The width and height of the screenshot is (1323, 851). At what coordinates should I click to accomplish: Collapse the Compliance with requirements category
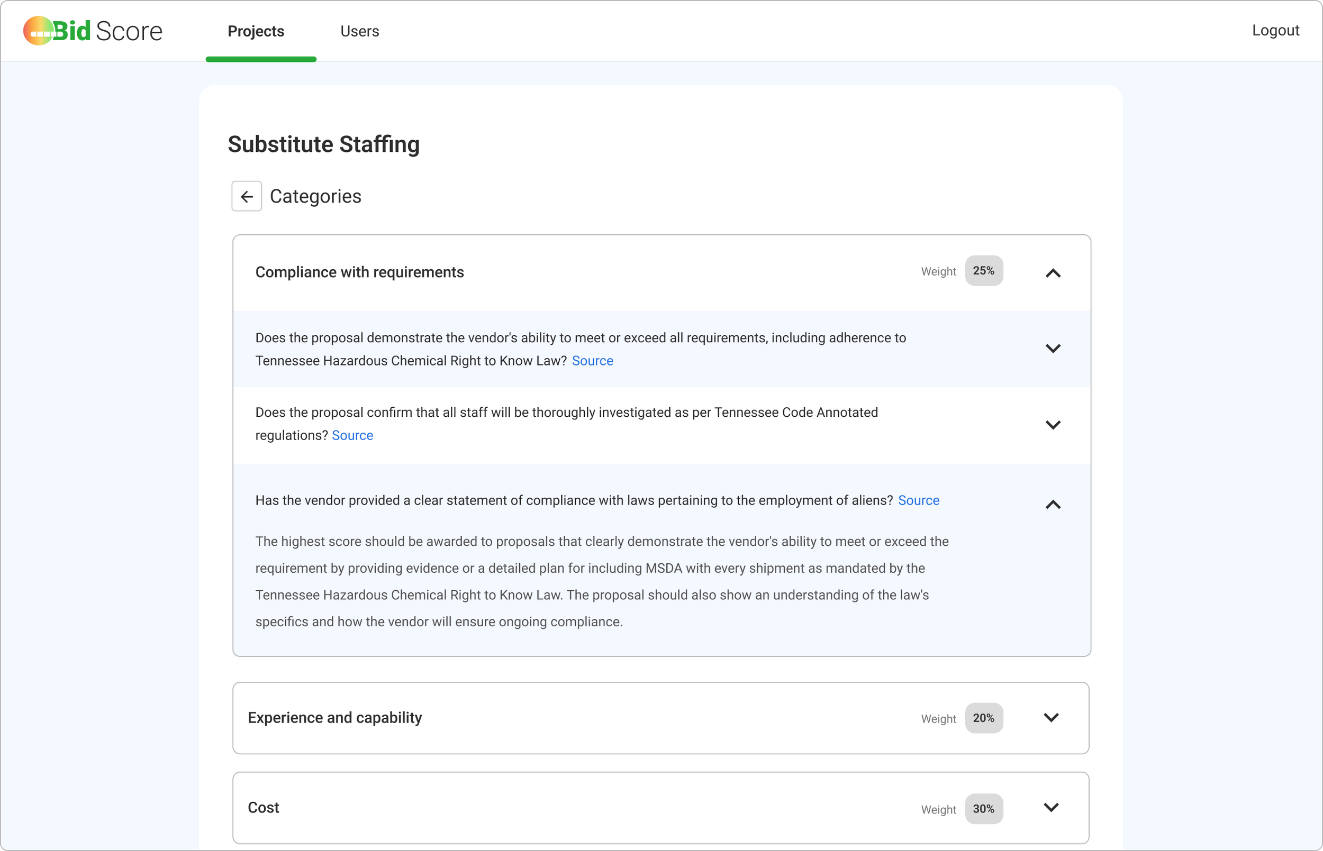pos(1053,273)
